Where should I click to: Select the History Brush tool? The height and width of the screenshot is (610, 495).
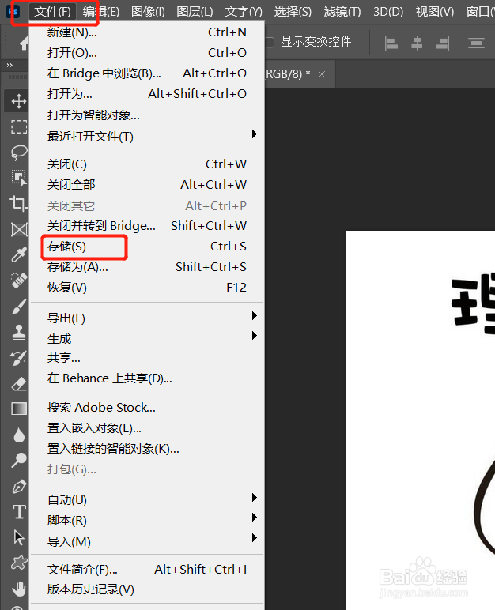click(x=19, y=358)
